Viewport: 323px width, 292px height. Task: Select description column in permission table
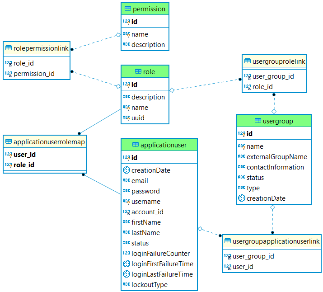(145, 44)
